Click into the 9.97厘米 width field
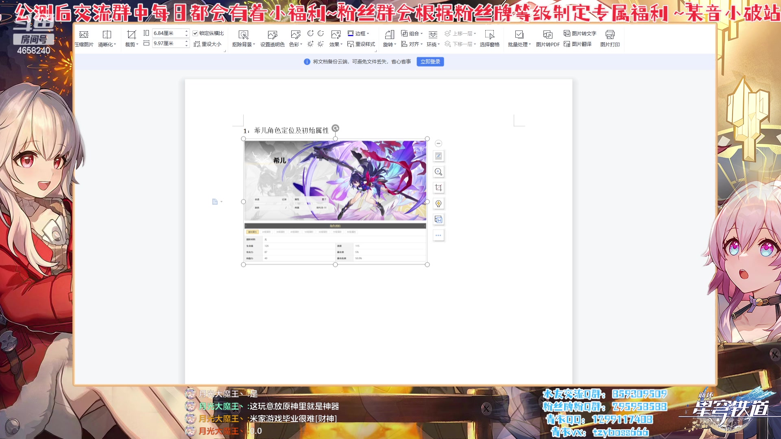The image size is (781, 439). pyautogui.click(x=168, y=43)
